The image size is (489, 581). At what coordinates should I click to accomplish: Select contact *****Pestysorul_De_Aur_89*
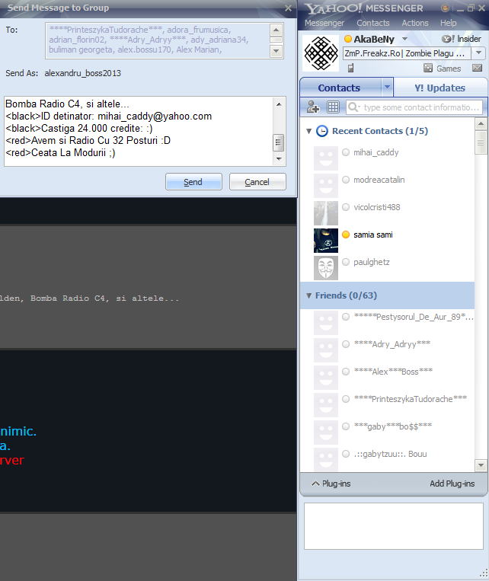click(x=414, y=317)
